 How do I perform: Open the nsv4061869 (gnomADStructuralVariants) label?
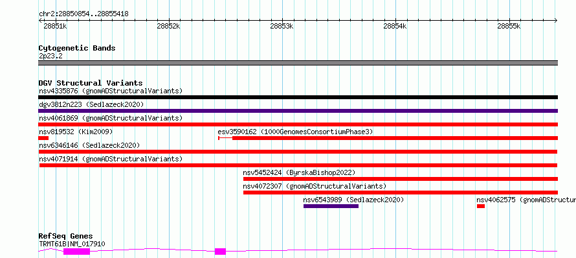click(111, 118)
